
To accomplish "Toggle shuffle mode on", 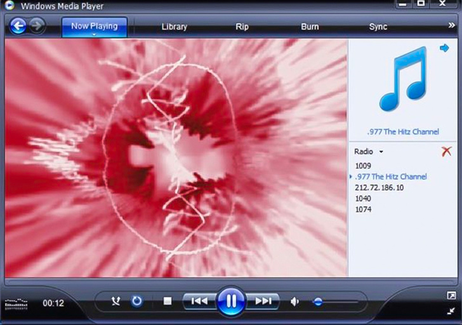I will (x=115, y=301).
